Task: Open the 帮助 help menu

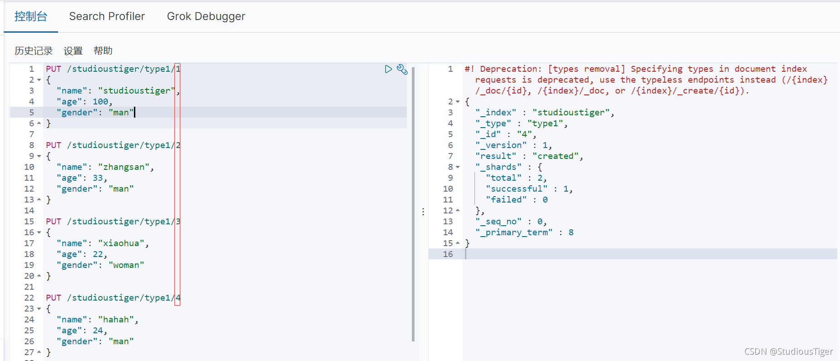Action: click(x=103, y=51)
